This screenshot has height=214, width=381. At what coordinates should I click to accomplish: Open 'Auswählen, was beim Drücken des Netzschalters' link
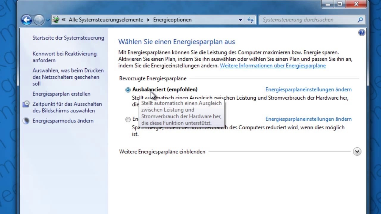[x=68, y=77]
